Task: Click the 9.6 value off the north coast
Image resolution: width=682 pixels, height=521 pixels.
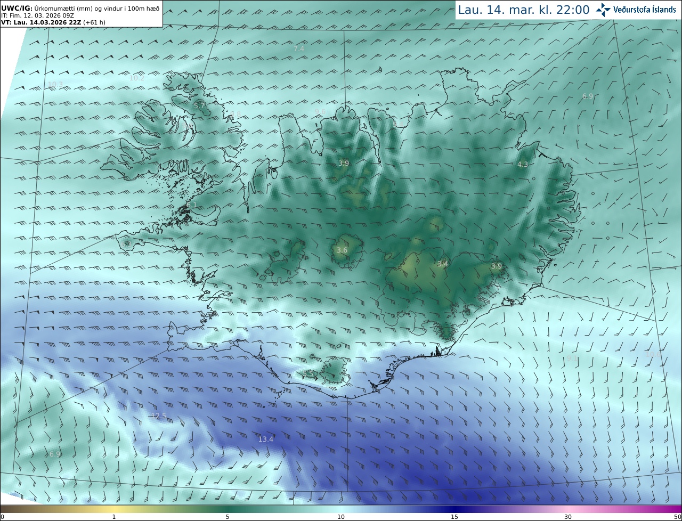Action: pyautogui.click(x=320, y=111)
